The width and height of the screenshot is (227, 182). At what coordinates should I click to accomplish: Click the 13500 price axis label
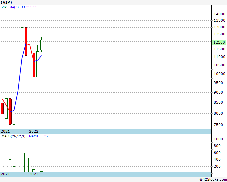219,20
